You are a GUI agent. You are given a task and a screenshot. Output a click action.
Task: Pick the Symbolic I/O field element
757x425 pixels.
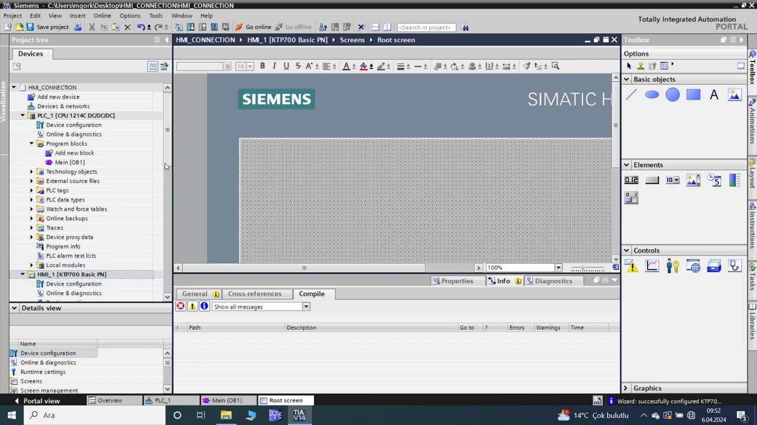point(672,181)
